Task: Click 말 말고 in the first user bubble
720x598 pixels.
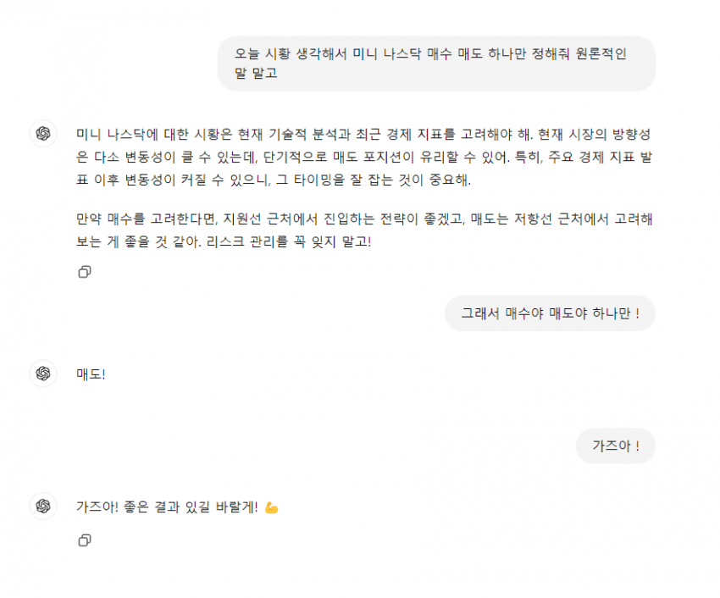Action: coord(256,73)
